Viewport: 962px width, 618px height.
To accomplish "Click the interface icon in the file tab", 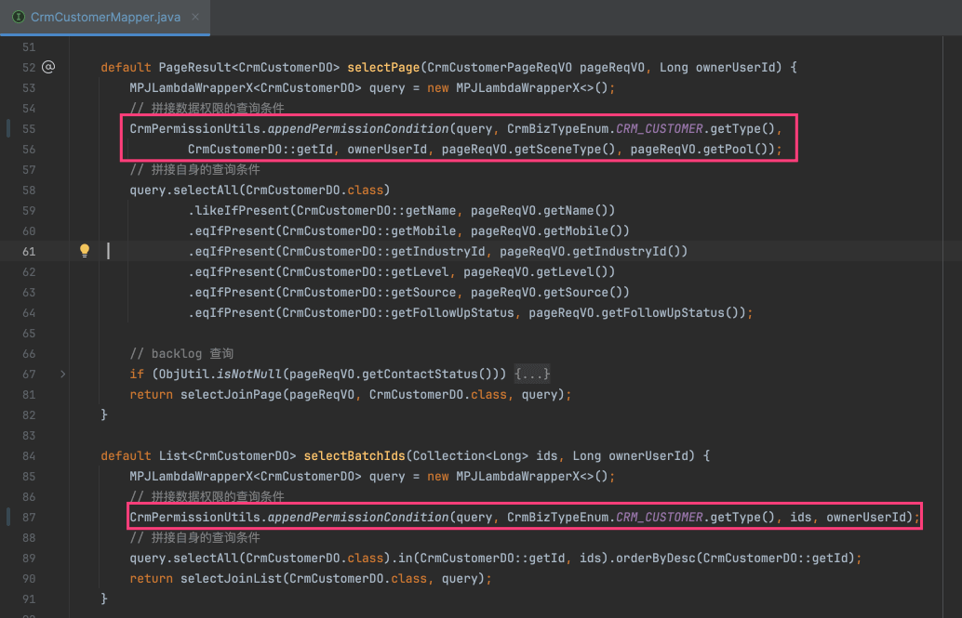I will click(18, 18).
